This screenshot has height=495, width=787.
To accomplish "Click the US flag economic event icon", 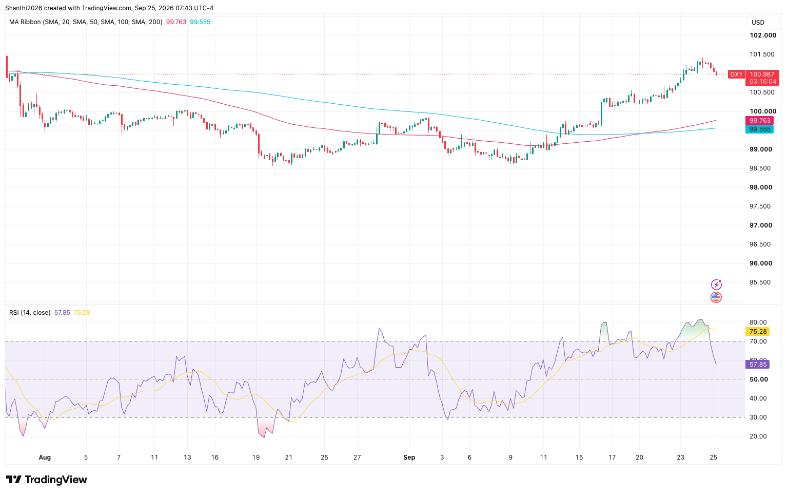I will (716, 297).
